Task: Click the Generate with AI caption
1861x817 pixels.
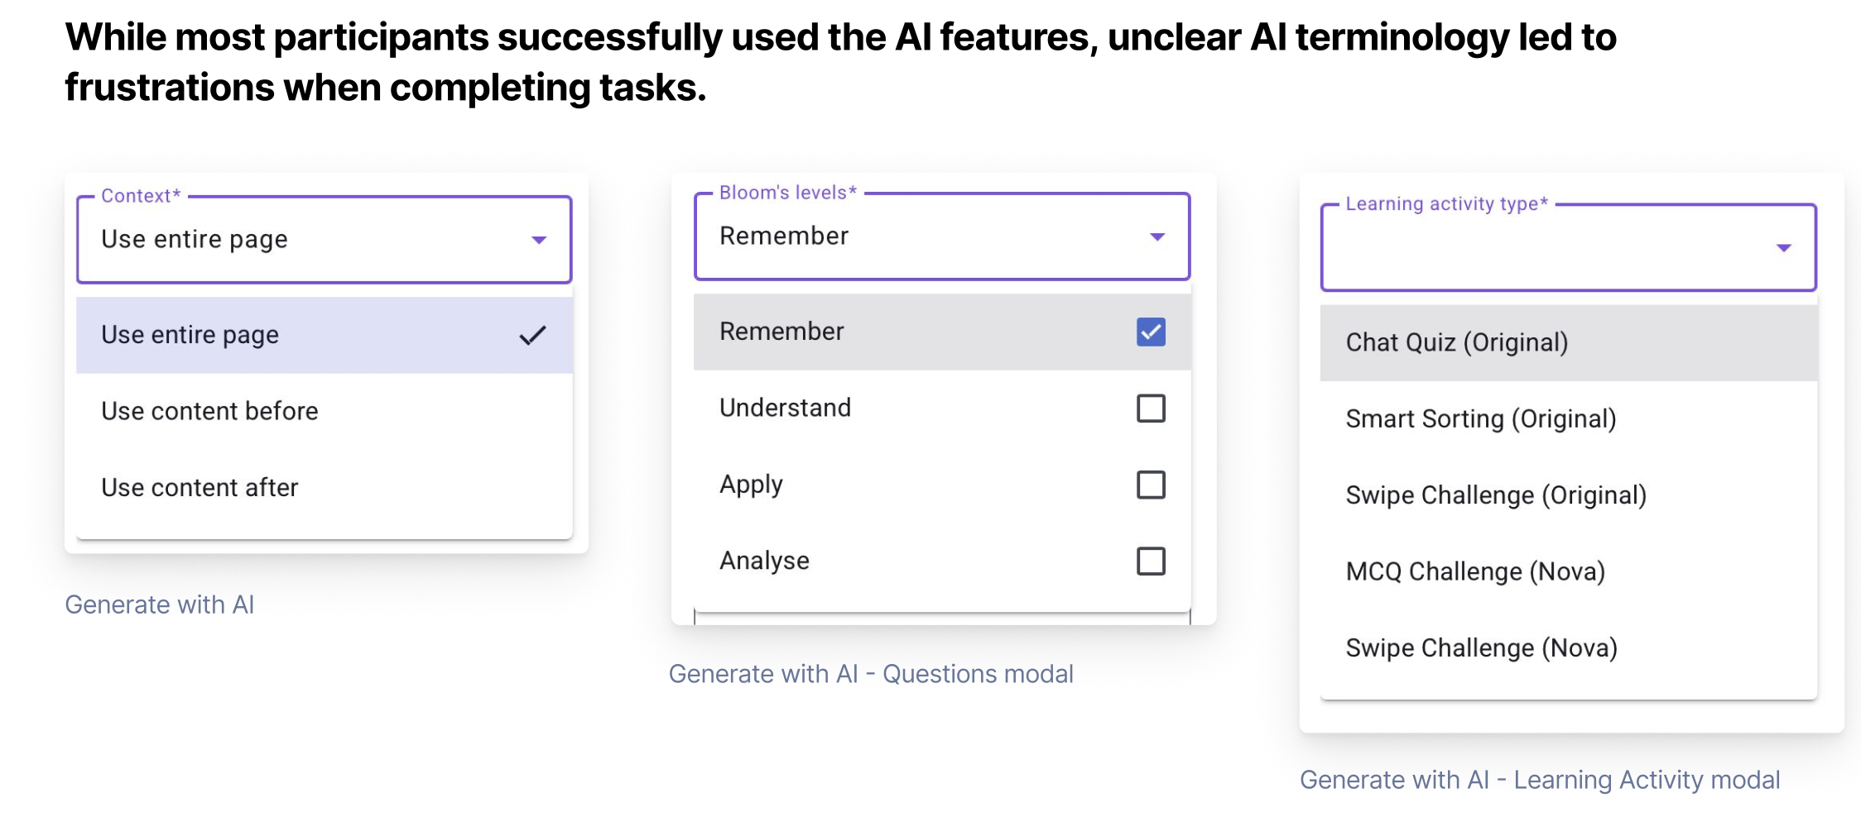Action: 160,605
